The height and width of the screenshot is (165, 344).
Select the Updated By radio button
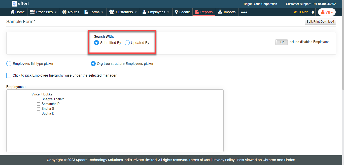point(127,43)
